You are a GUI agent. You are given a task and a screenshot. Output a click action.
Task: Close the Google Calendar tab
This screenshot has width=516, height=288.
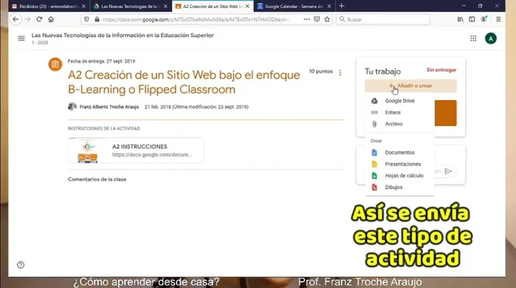pyautogui.click(x=329, y=6)
